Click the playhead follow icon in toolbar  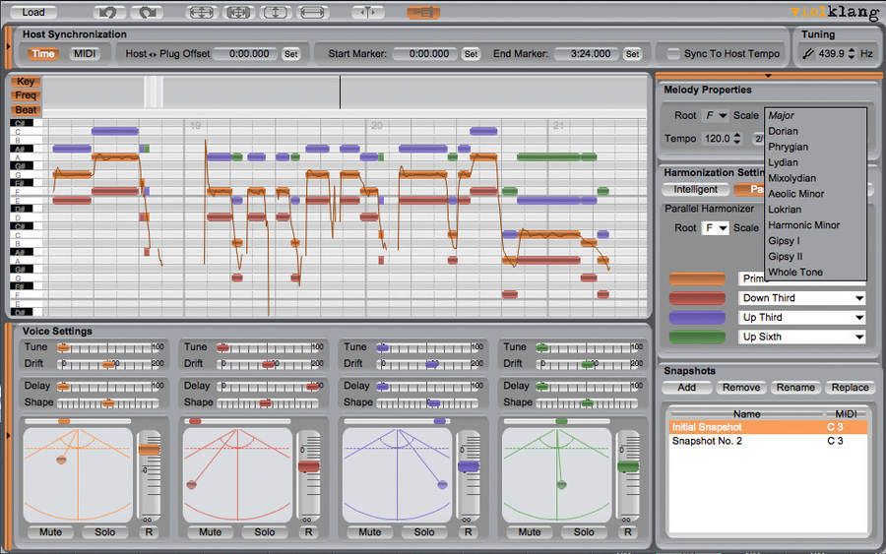[x=368, y=12]
